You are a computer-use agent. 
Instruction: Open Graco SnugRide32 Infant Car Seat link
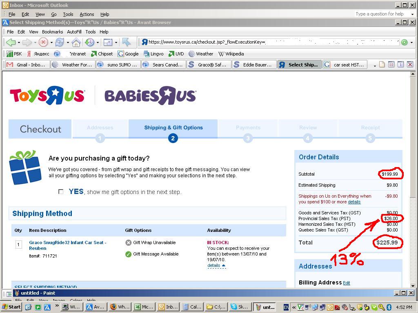click(x=67, y=245)
